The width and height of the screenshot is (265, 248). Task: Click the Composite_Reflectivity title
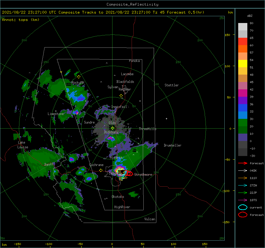coord(132,4)
